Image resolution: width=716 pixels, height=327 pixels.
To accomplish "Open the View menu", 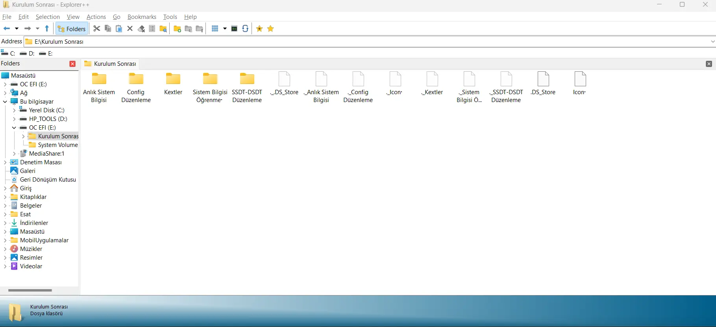I will (x=73, y=17).
